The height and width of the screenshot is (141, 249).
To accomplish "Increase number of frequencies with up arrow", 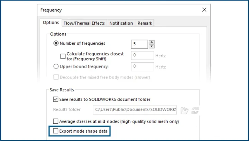I will pos(152,42).
